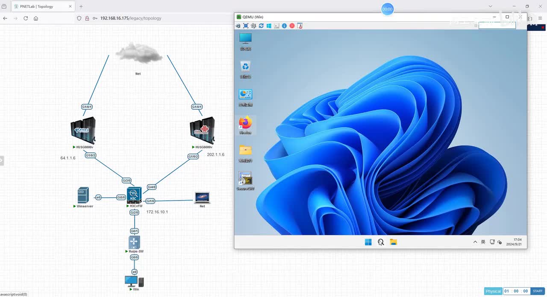Select the right HUSG6000v firewall node
The image size is (547, 297).
pos(202,131)
